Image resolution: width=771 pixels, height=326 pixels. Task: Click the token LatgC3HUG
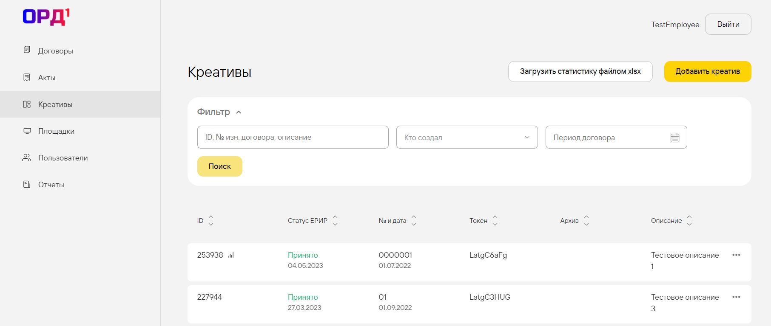tap(490, 297)
